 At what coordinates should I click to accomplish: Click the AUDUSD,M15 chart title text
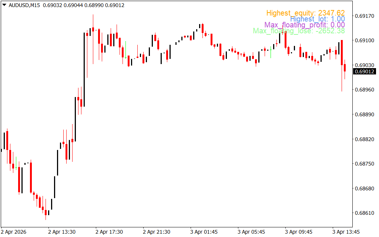click(24, 5)
